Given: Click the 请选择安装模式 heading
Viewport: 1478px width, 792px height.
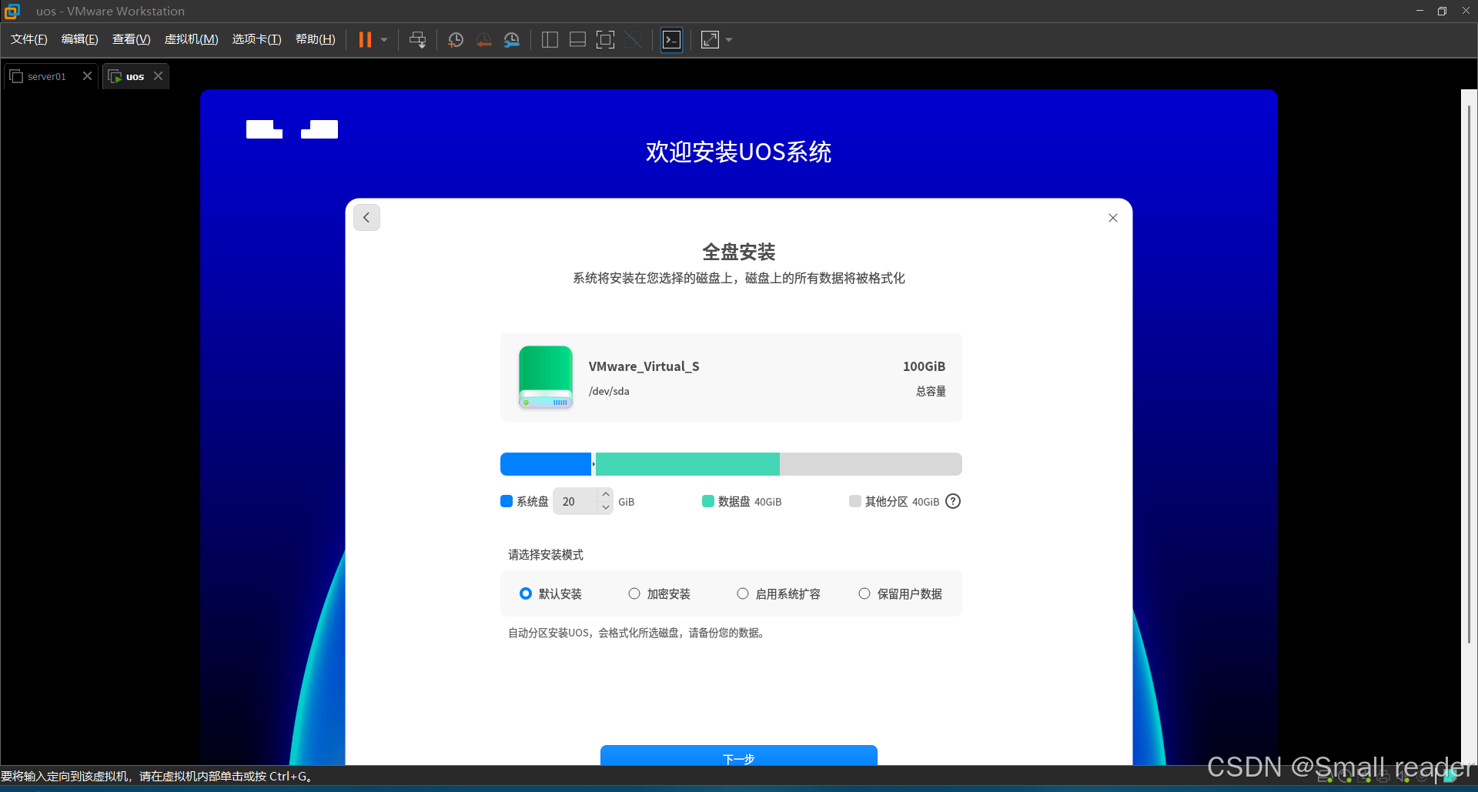Looking at the screenshot, I should tap(546, 555).
